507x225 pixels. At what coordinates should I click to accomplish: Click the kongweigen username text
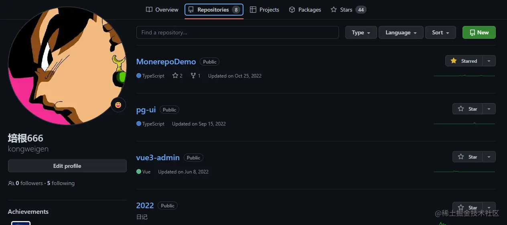pos(28,149)
